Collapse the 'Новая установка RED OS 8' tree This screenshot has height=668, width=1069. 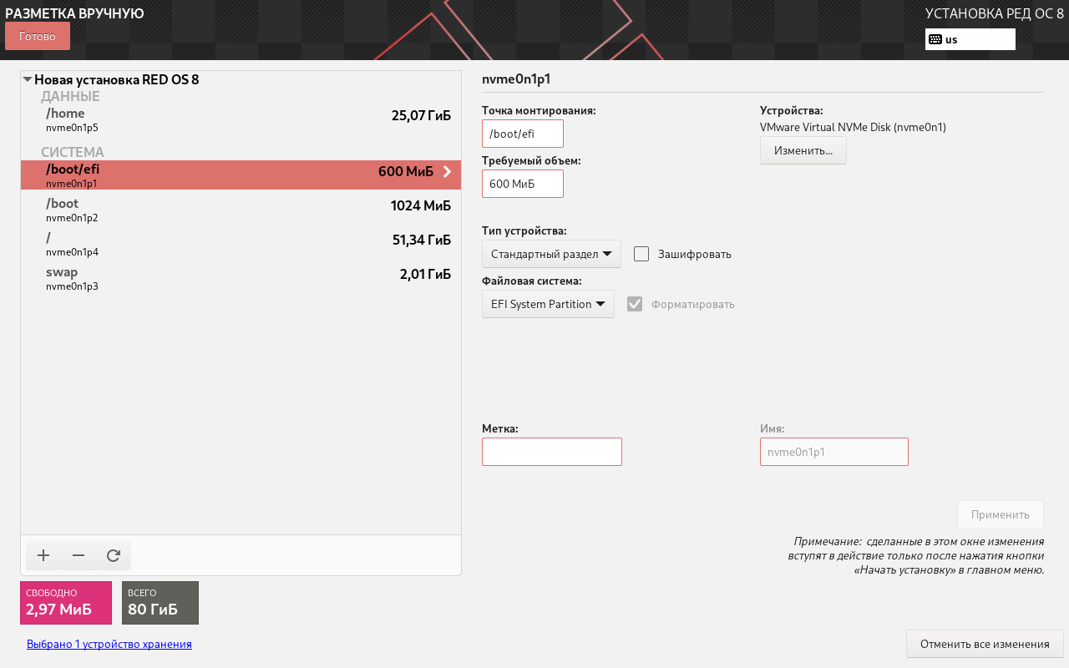(28, 80)
